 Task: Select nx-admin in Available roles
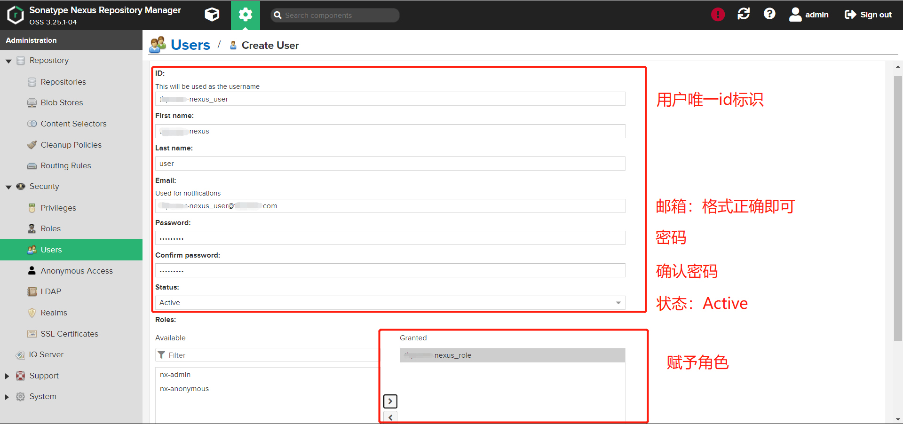(175, 375)
